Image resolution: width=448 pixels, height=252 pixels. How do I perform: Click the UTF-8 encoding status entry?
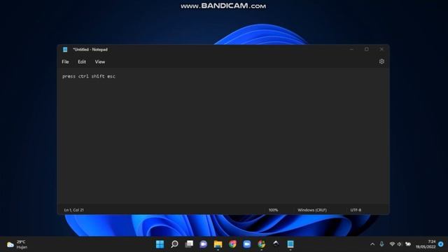tap(356, 210)
